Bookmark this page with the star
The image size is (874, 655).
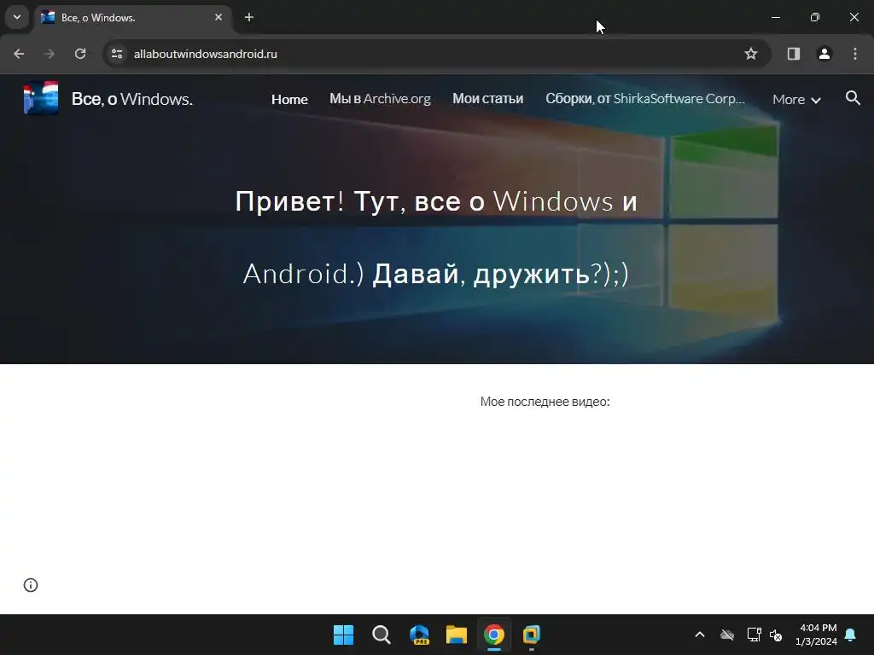point(751,54)
